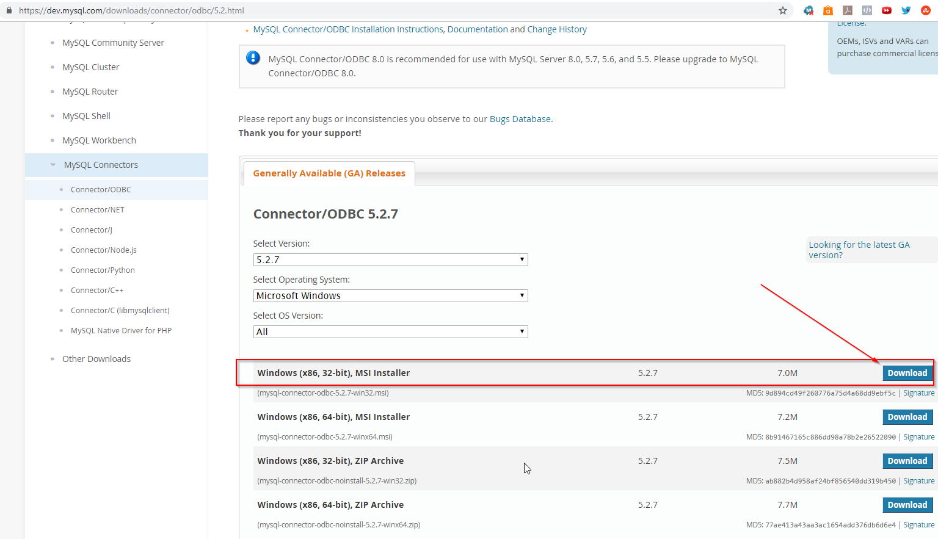
Task: Select Connector/NET in sidebar
Action: pyautogui.click(x=98, y=210)
